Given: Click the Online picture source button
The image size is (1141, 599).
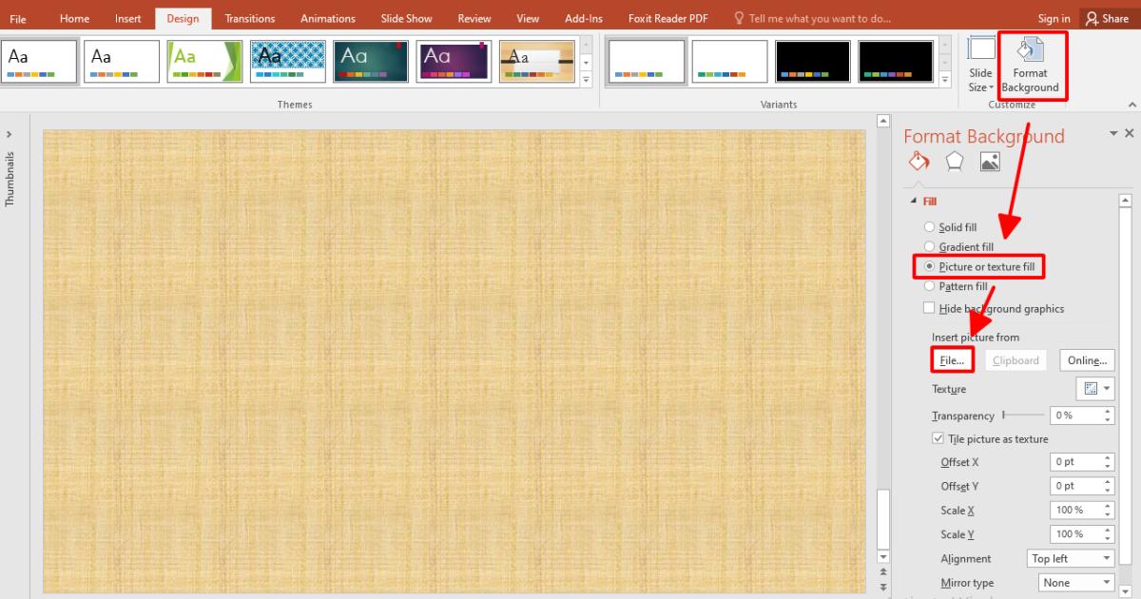Looking at the screenshot, I should pyautogui.click(x=1086, y=359).
